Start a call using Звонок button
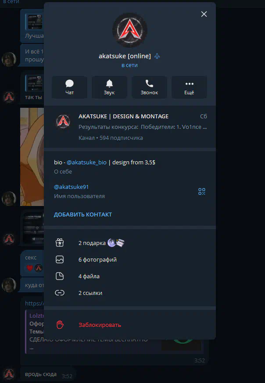 coord(149,87)
